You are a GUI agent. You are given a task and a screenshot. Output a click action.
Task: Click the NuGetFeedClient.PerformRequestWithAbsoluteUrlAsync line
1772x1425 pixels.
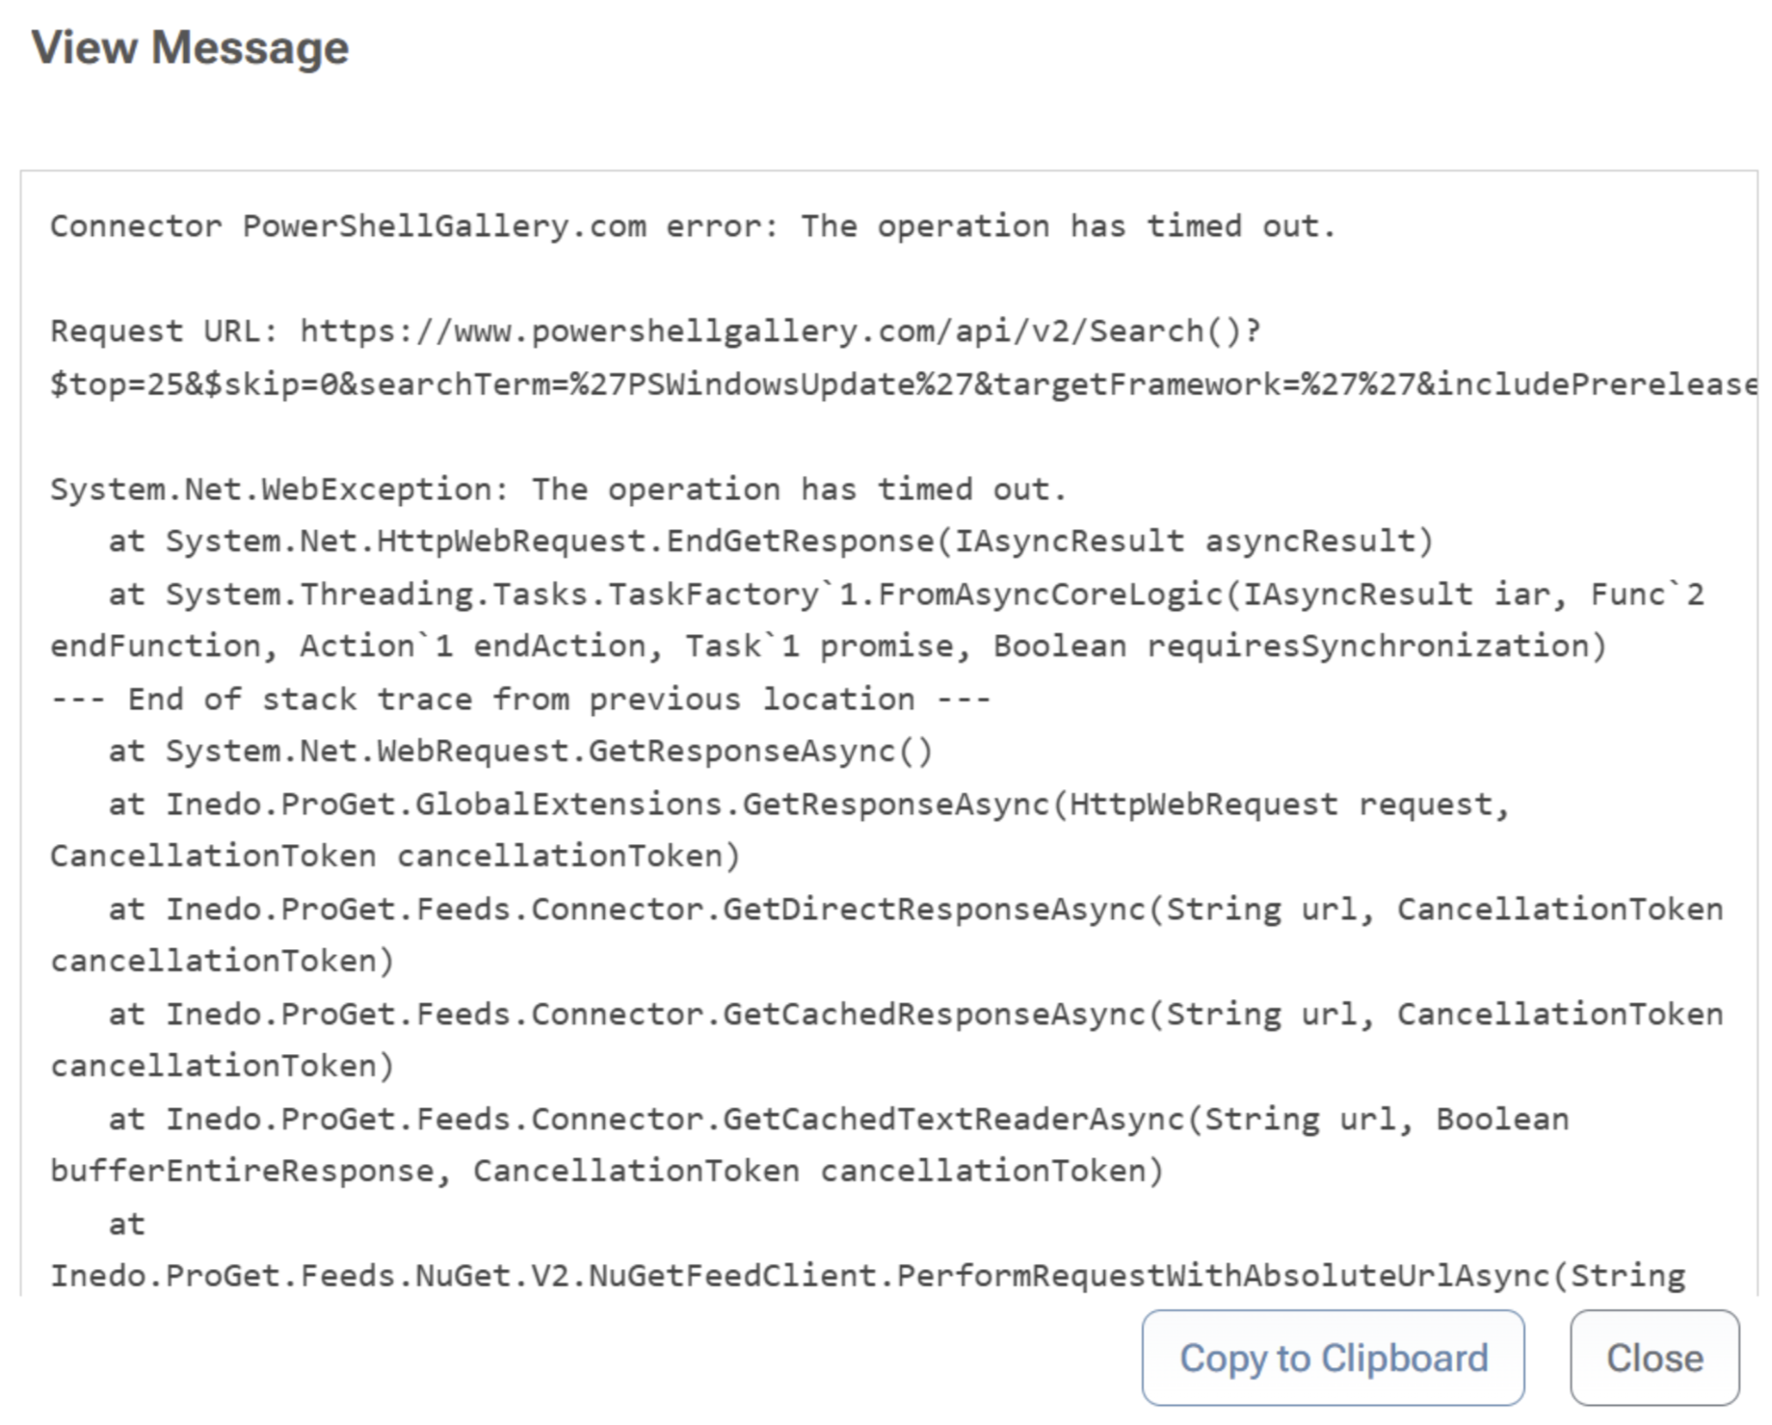(867, 1277)
